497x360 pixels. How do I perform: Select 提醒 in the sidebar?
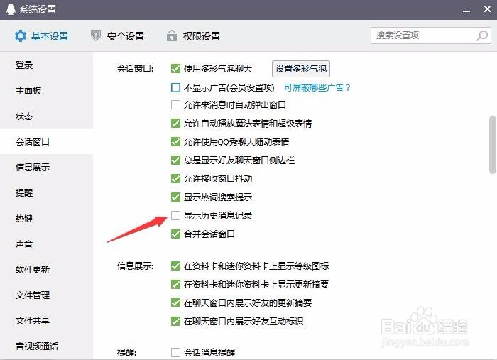46,192
